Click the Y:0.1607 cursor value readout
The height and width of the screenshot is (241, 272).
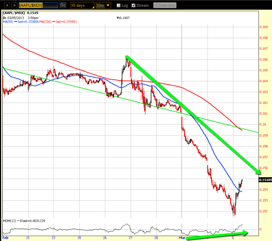pyautogui.click(x=123, y=18)
